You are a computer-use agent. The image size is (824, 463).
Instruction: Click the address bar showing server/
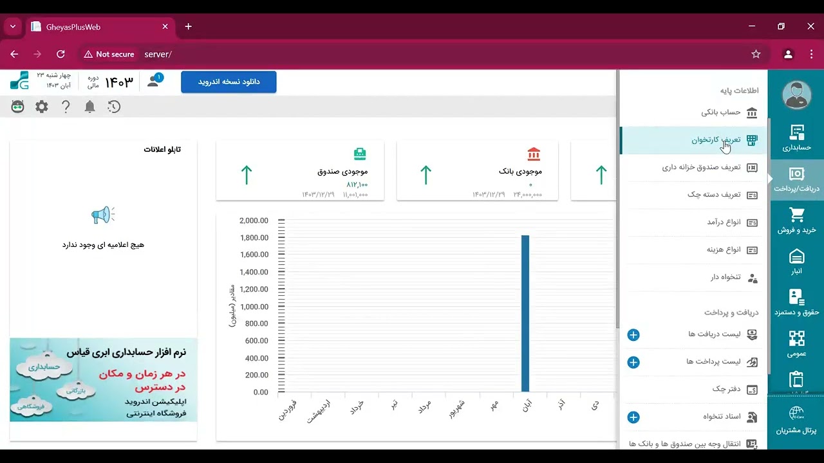click(422, 55)
